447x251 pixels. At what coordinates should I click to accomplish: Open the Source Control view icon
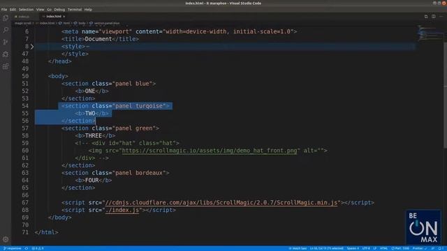click(x=6, y=42)
